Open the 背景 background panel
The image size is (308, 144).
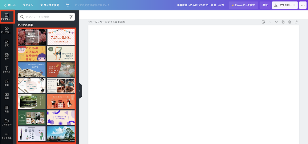coord(6,109)
